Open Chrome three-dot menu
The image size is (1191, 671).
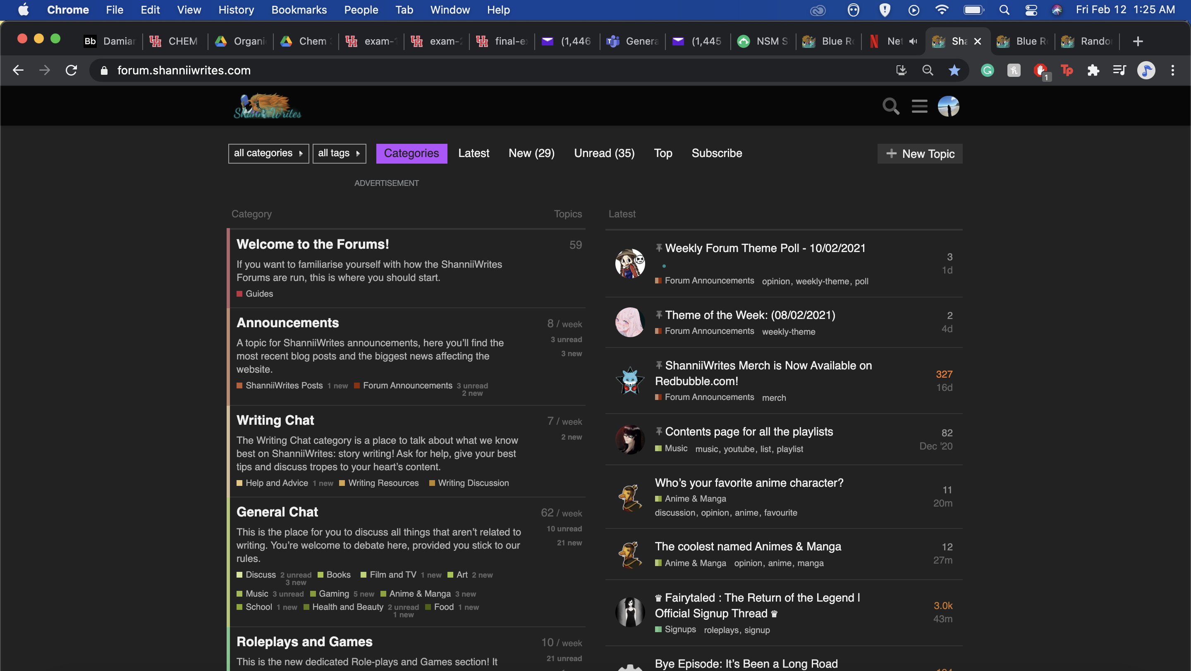[x=1172, y=70]
